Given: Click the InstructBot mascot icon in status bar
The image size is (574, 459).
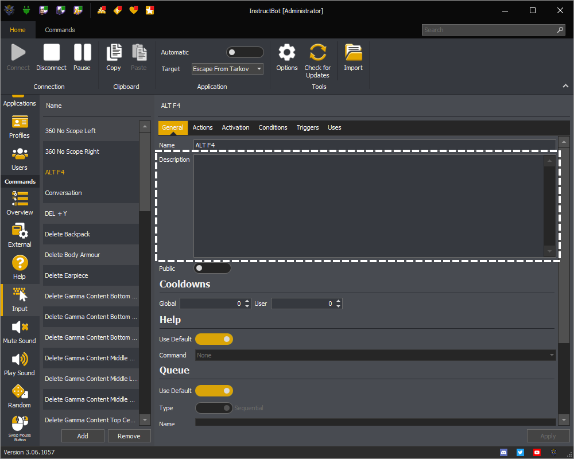Looking at the screenshot, I should tap(553, 453).
